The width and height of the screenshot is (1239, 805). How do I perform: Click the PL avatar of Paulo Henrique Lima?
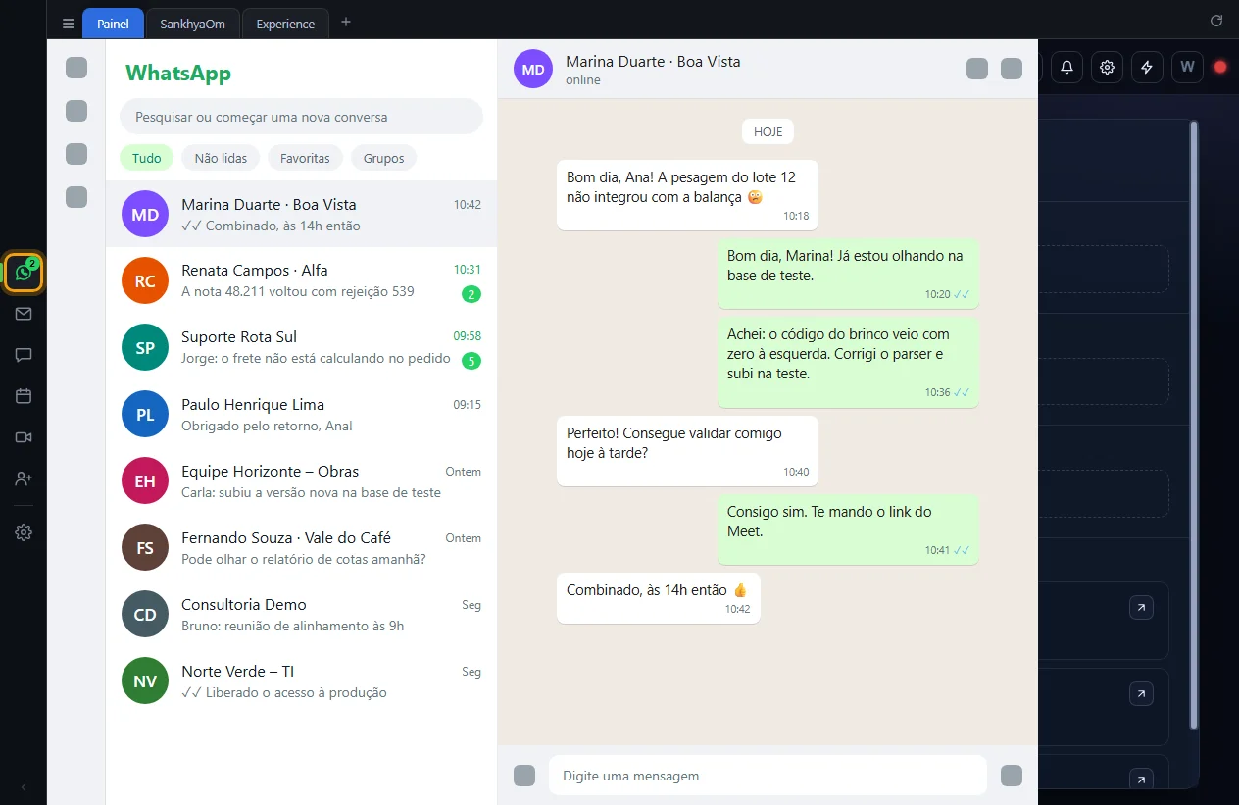click(x=145, y=414)
